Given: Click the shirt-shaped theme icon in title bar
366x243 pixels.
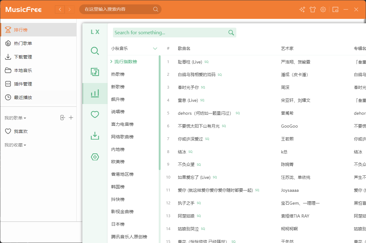Looking at the screenshot, I should (312, 9).
